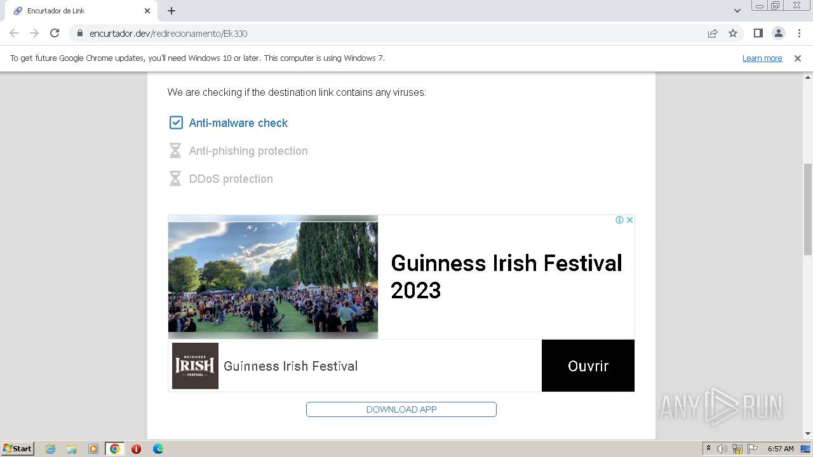The width and height of the screenshot is (813, 457).
Task: Click the Anti-phishing protection hourglass icon
Action: (175, 150)
